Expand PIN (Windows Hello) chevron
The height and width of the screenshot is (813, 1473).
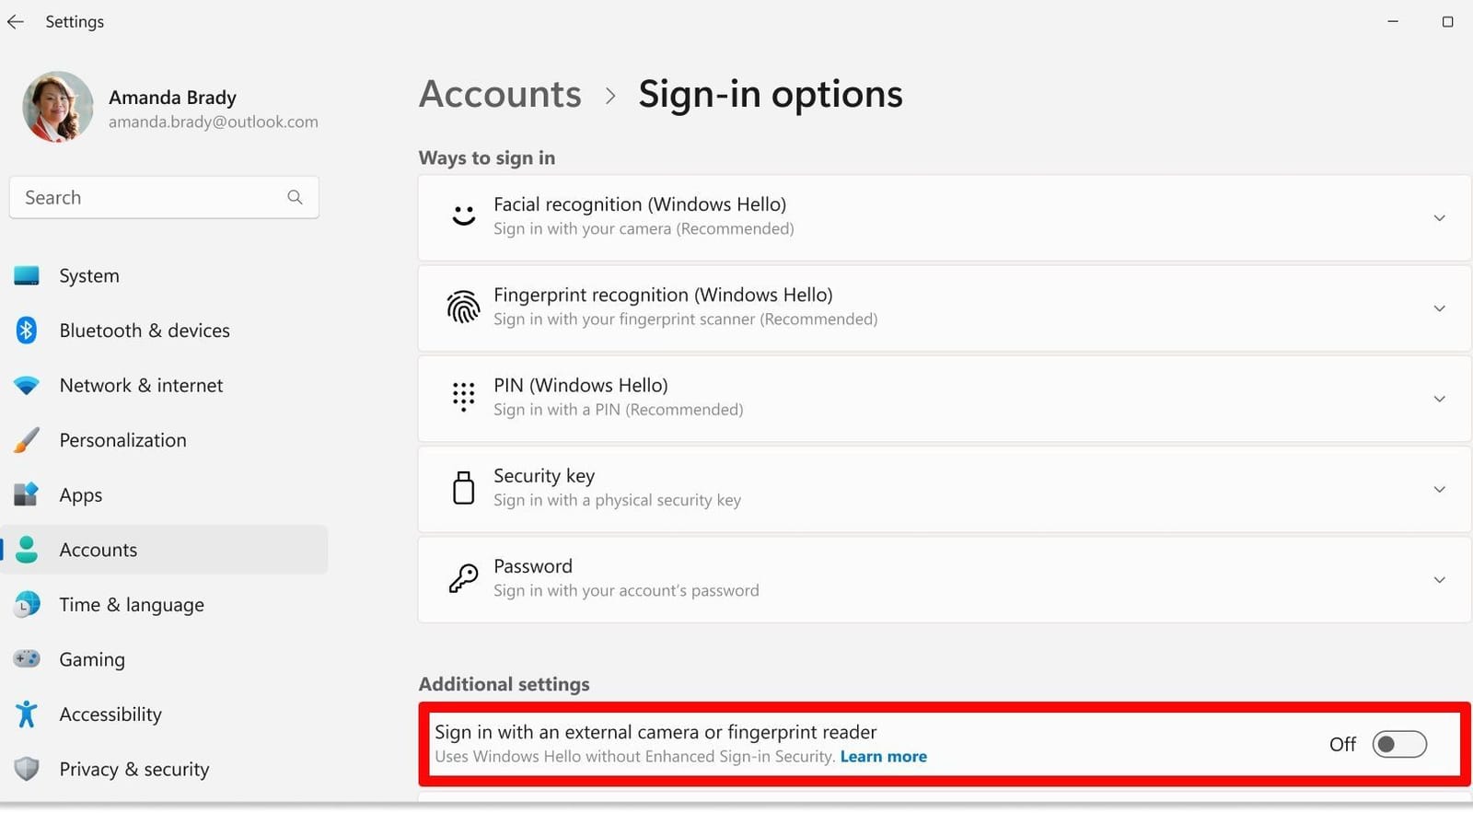coord(1439,399)
